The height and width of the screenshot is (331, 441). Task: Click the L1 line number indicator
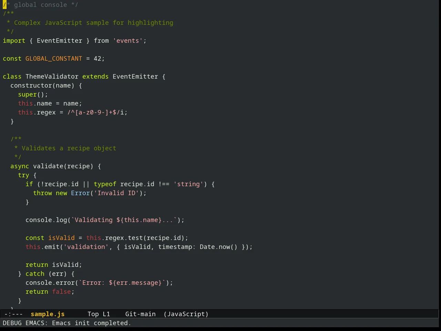106,314
